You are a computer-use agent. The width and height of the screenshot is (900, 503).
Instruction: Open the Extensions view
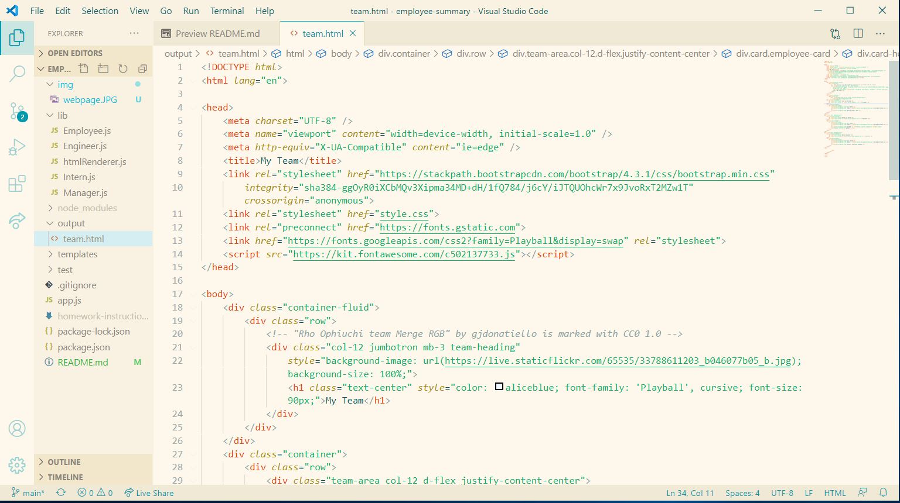17,184
